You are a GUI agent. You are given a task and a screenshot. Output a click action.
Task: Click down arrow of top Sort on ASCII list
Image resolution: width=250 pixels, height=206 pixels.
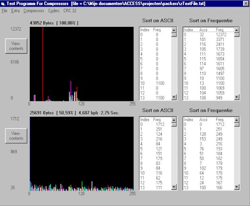click(174, 97)
